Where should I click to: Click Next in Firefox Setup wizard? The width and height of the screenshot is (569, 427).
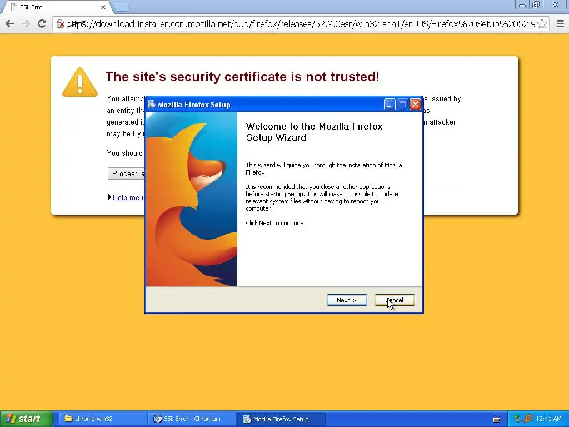[x=347, y=300]
